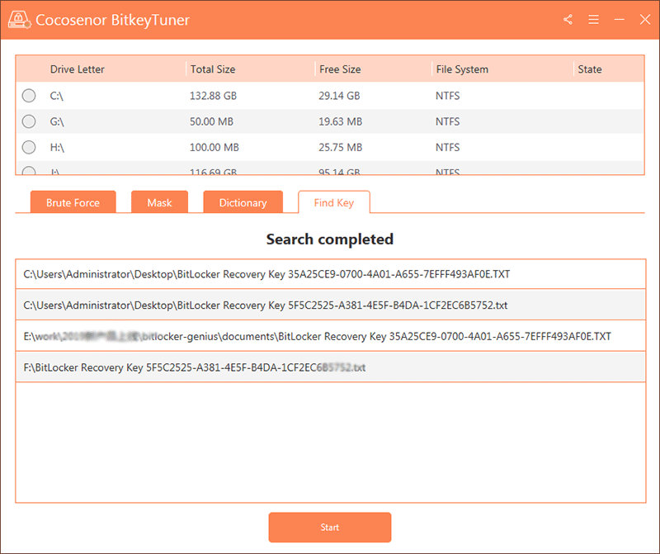This screenshot has width=660, height=554.
Task: Select the H:\ drive radio button
Action: pyautogui.click(x=29, y=147)
